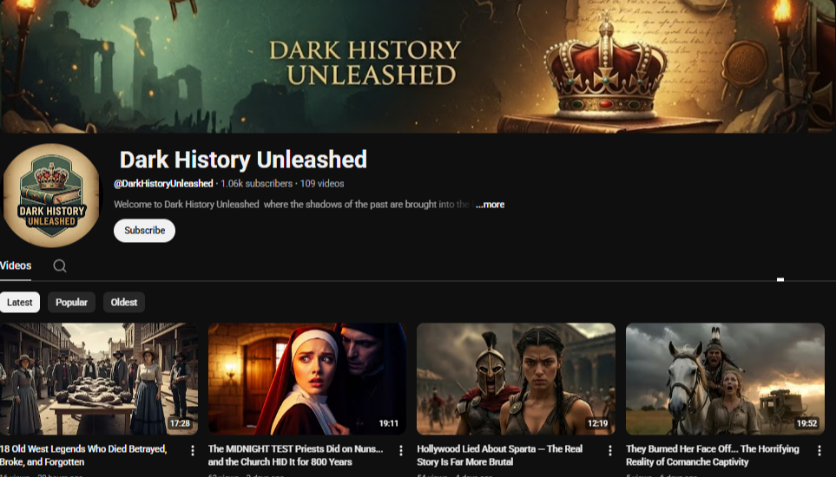Screen dimensions: 836x477
Task: Open the Spartan warriors video thumbnail
Action: click(x=516, y=378)
